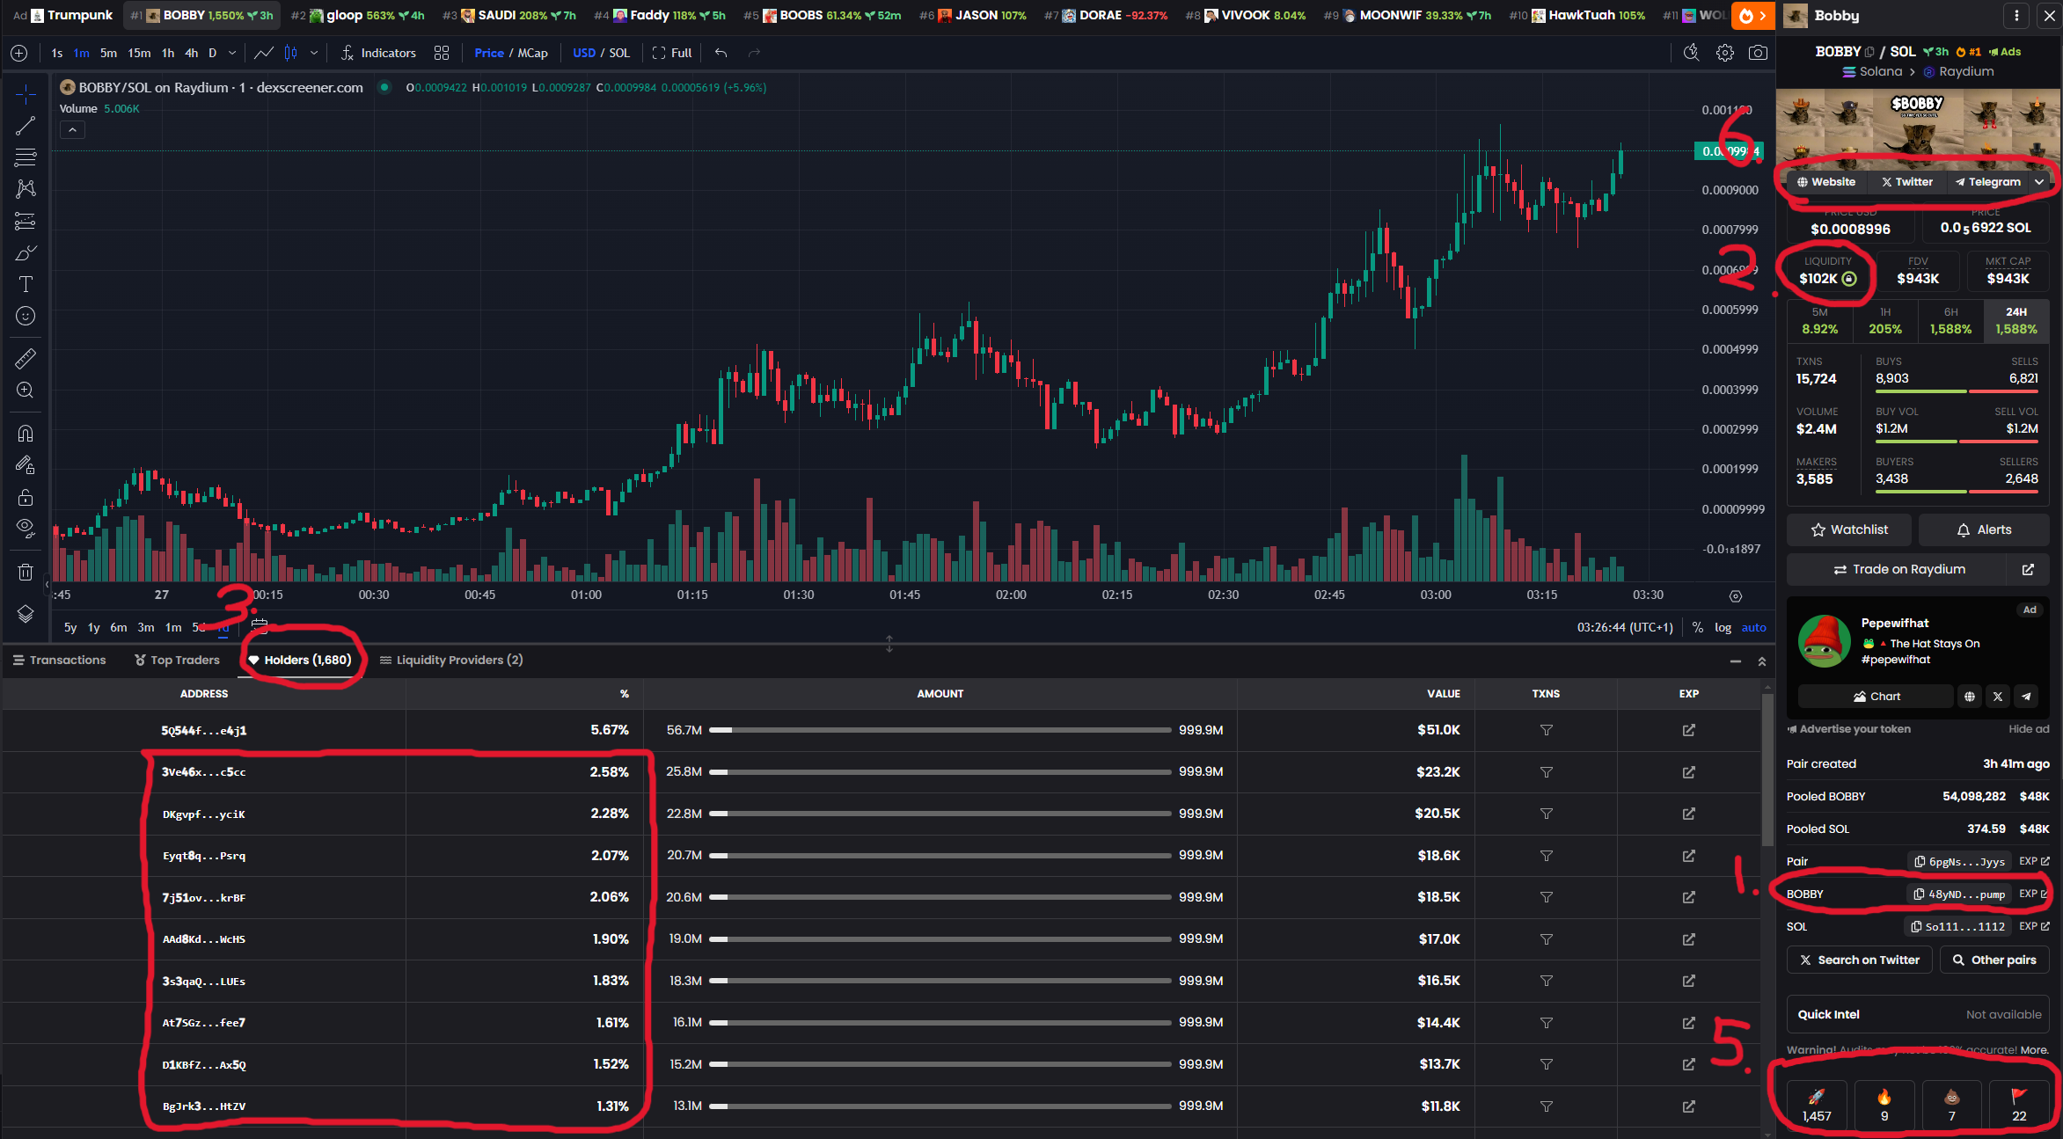Screen dimensions: 2063x1139
Task: Collapse the chart legend arrow under Volume
Action: 72,130
